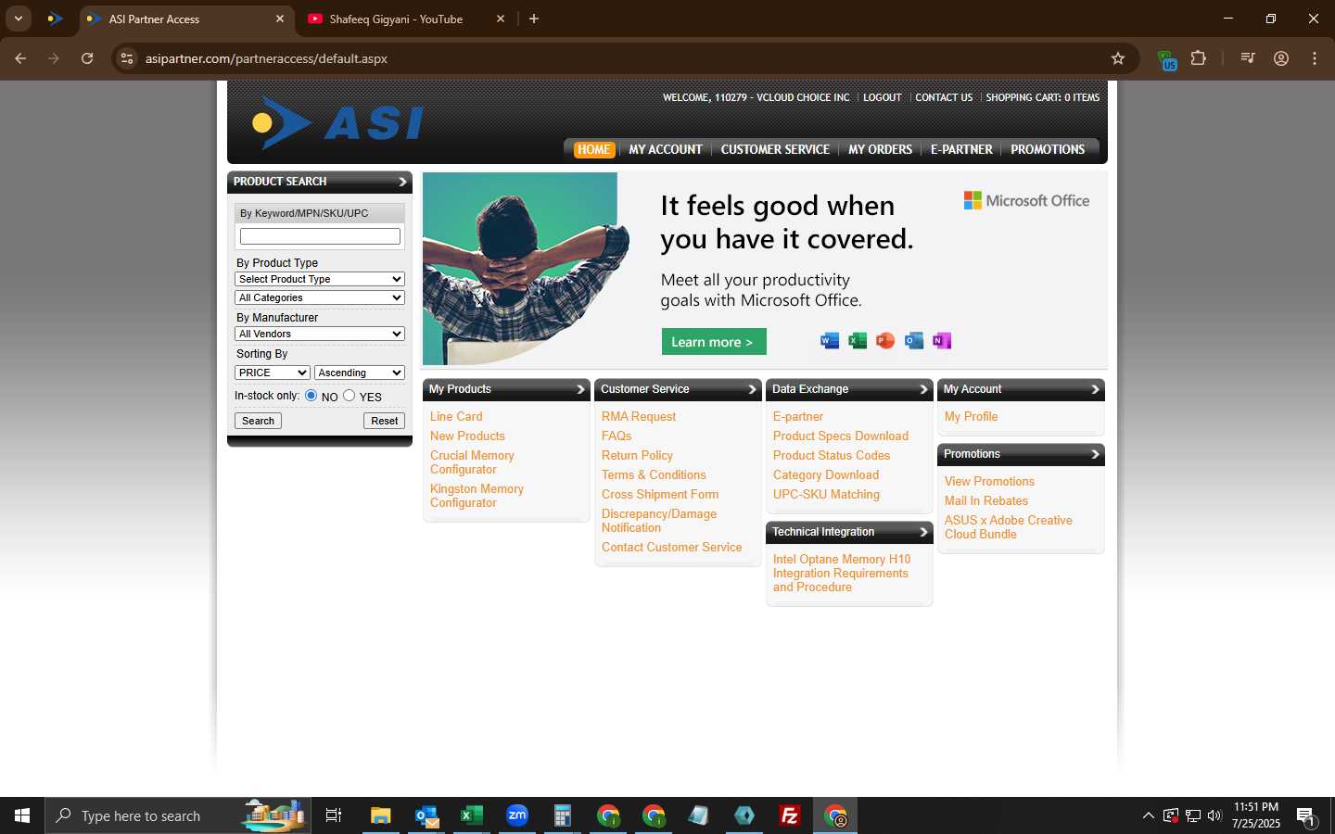The width and height of the screenshot is (1335, 834).
Task: Open Zoom from the taskbar
Action: coord(517,815)
